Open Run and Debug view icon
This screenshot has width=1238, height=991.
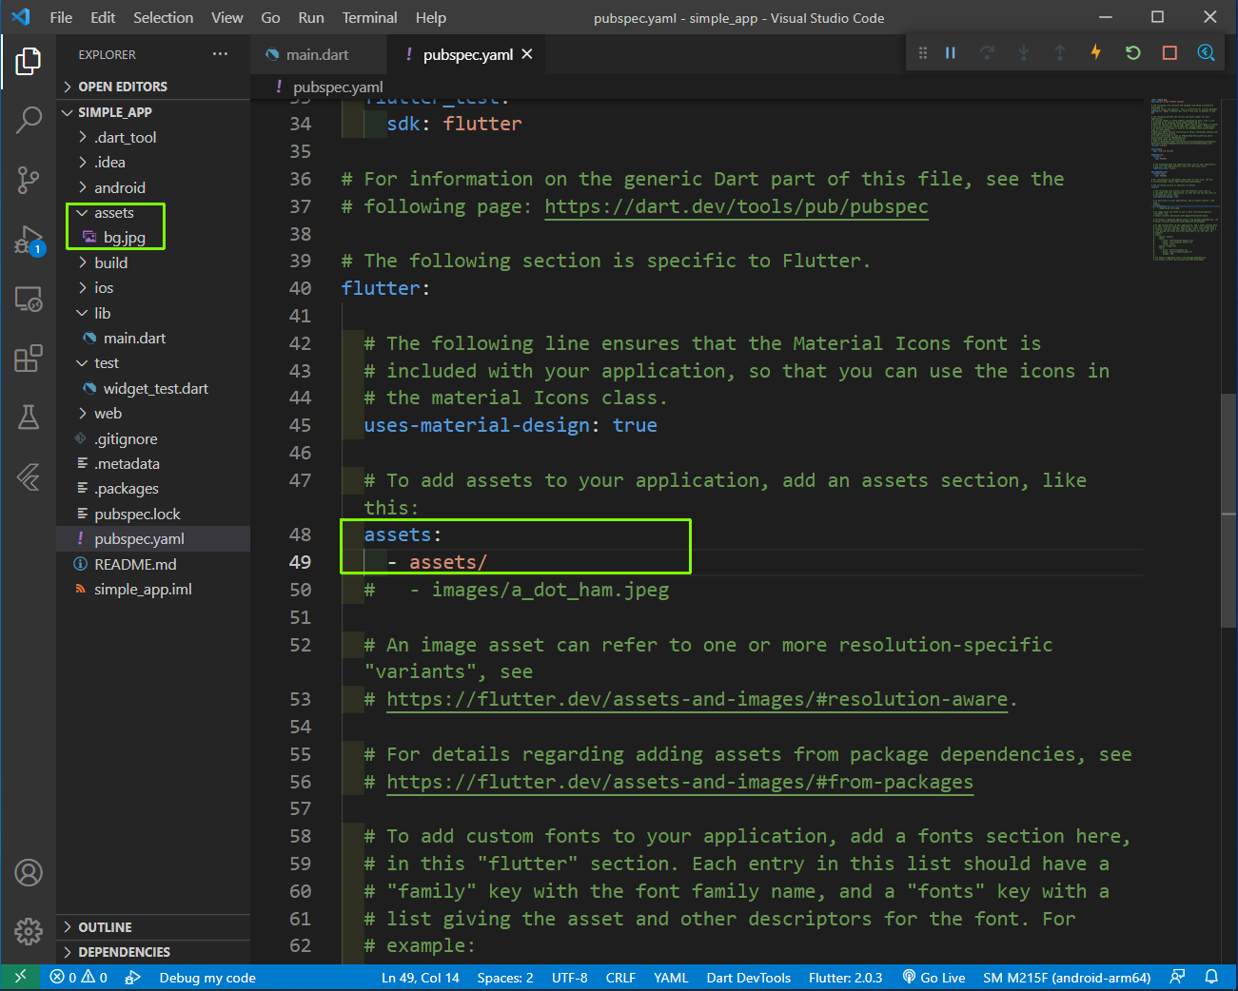coord(29,240)
